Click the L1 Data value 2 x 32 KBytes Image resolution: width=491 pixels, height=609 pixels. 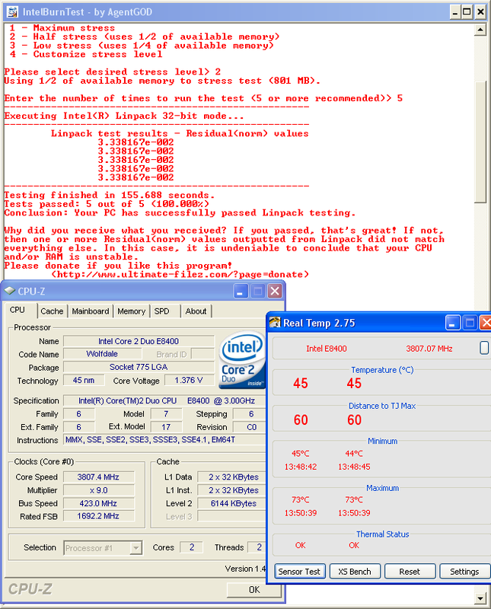click(233, 477)
